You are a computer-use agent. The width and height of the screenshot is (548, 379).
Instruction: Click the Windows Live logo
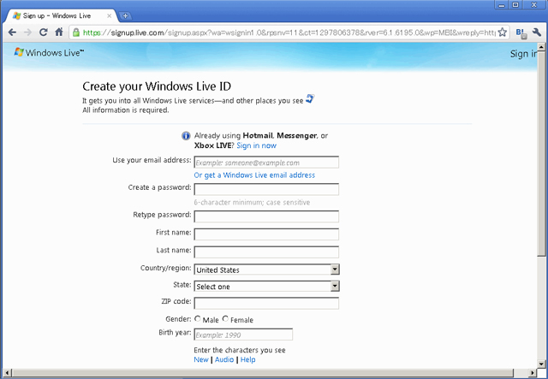(x=49, y=53)
